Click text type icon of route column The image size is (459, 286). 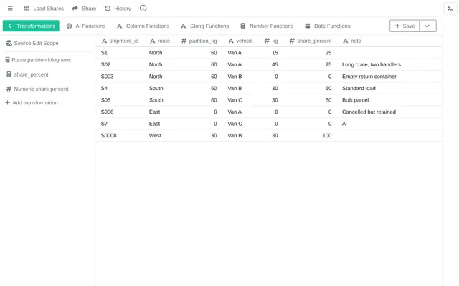click(153, 41)
